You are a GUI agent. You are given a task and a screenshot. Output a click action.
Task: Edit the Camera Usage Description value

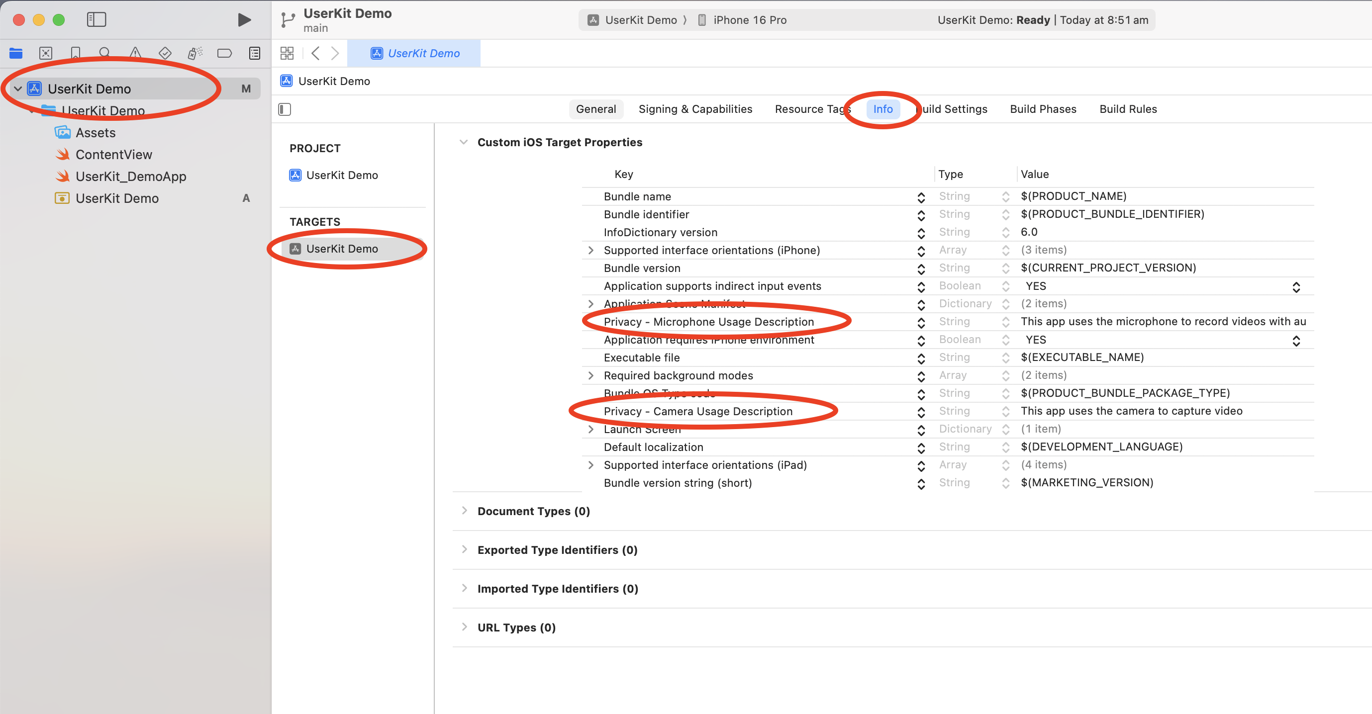[1131, 411]
